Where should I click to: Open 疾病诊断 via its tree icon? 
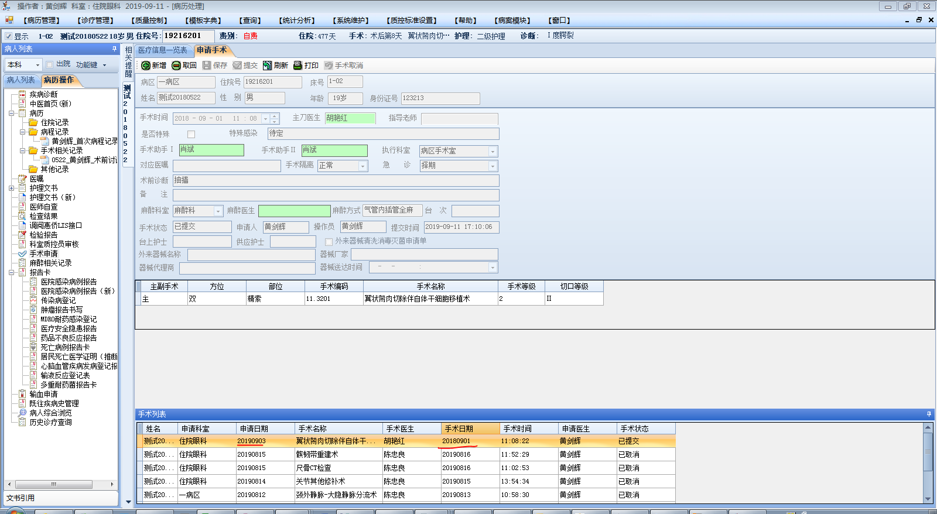coord(22,94)
